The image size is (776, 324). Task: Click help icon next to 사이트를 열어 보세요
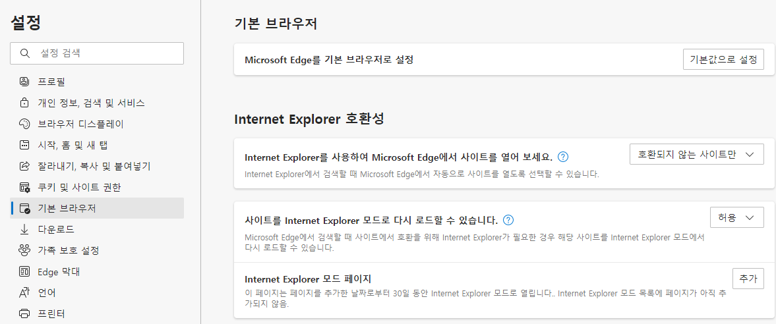[562, 157]
